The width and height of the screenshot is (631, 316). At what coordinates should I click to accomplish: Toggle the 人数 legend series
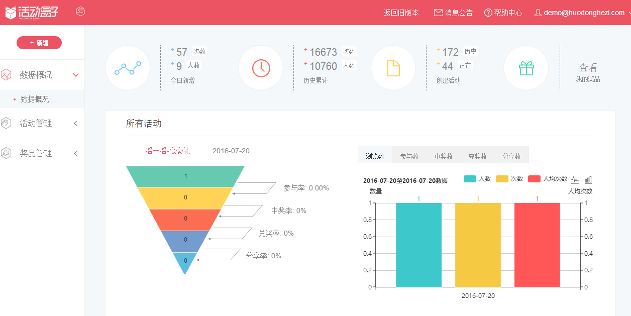click(477, 179)
